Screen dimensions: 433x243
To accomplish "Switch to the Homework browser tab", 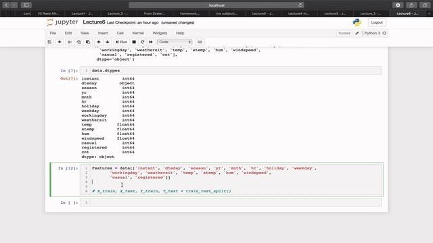I will pos(190,13).
